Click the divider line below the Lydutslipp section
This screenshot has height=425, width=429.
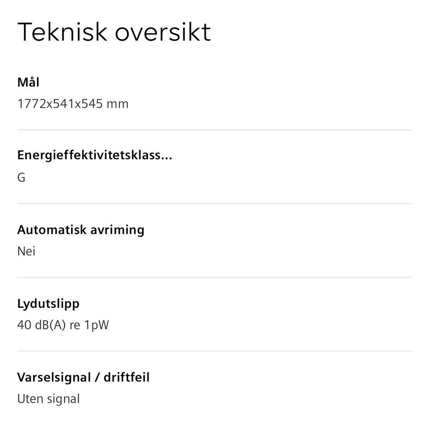coord(214,351)
